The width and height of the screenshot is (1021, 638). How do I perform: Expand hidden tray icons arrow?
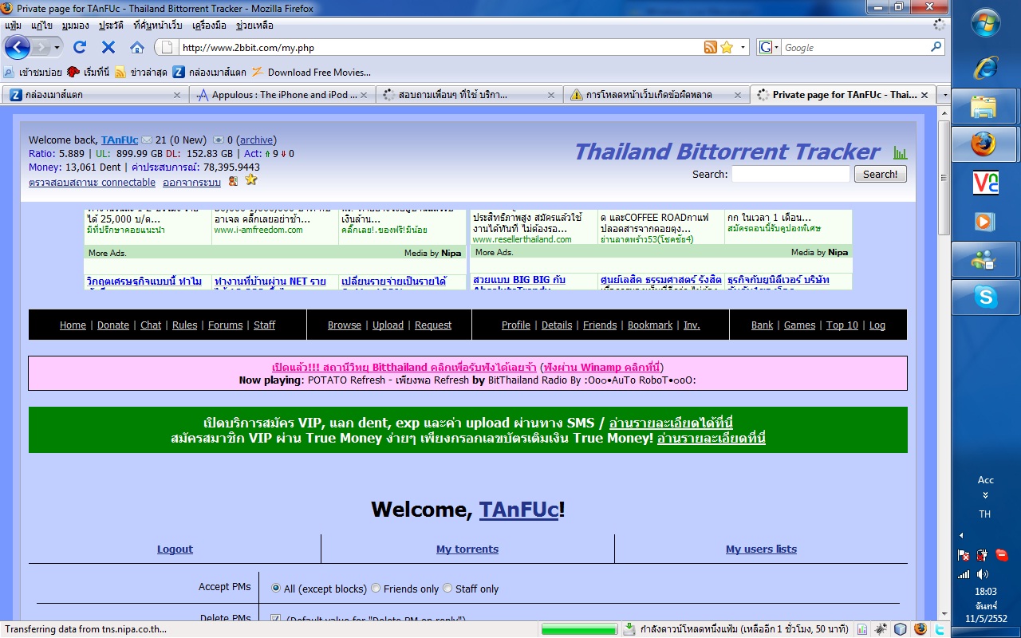[x=961, y=535]
